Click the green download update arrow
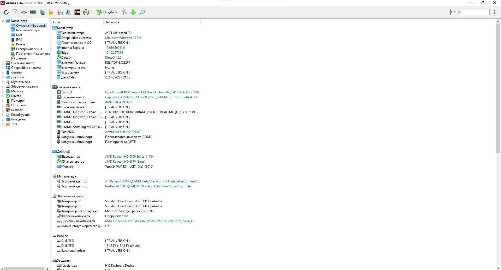The width and height of the screenshot is (501, 270). 133,12
